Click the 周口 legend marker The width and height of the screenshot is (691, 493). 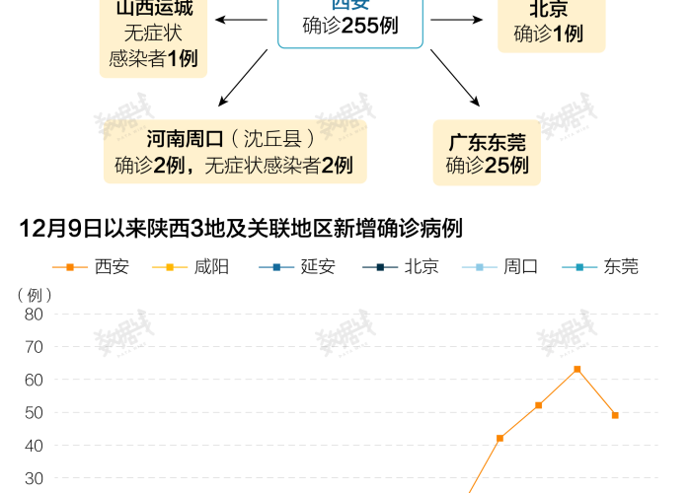click(x=480, y=267)
